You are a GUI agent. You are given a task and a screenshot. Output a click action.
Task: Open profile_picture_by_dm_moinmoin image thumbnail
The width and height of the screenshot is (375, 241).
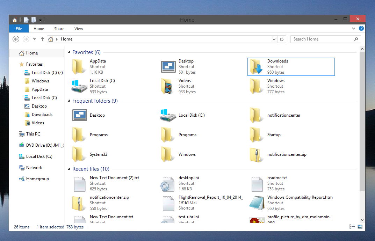257,220
